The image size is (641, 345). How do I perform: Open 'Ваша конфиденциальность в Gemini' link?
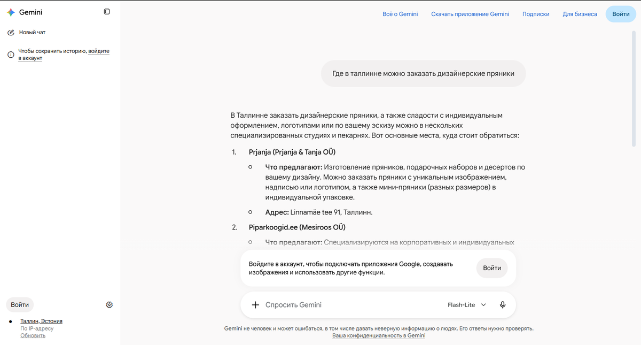click(379, 335)
